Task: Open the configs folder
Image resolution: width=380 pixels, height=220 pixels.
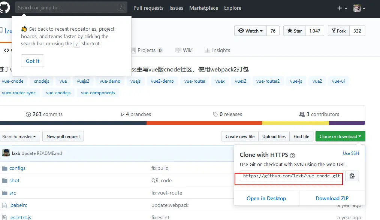Action: pyautogui.click(x=17, y=168)
